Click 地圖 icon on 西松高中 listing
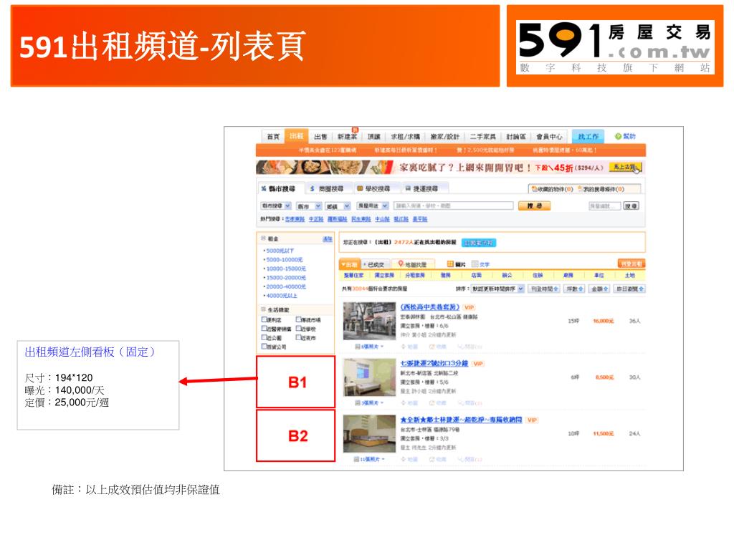This screenshot has height=550, width=734. [x=404, y=347]
